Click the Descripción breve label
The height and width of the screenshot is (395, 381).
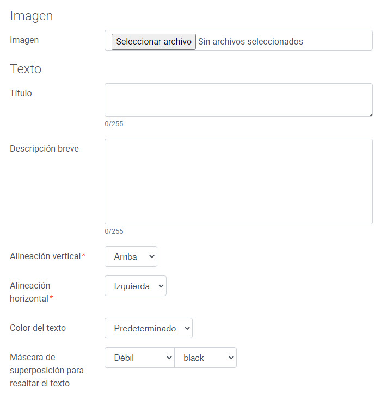click(x=44, y=148)
